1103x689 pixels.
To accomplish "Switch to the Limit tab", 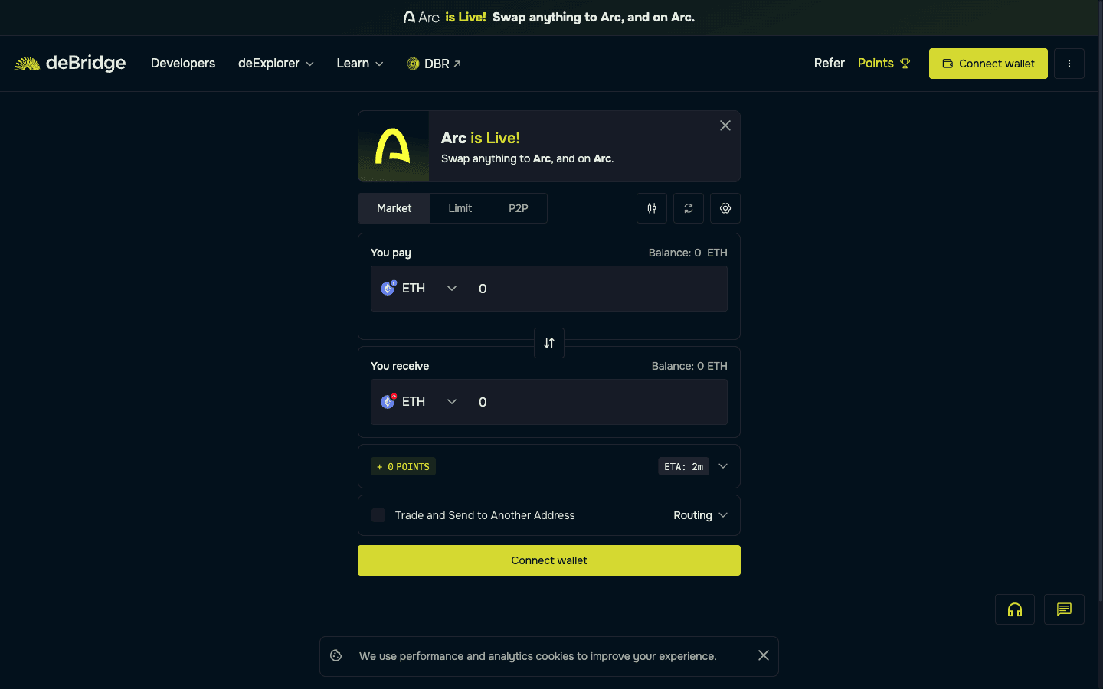I will 460,208.
